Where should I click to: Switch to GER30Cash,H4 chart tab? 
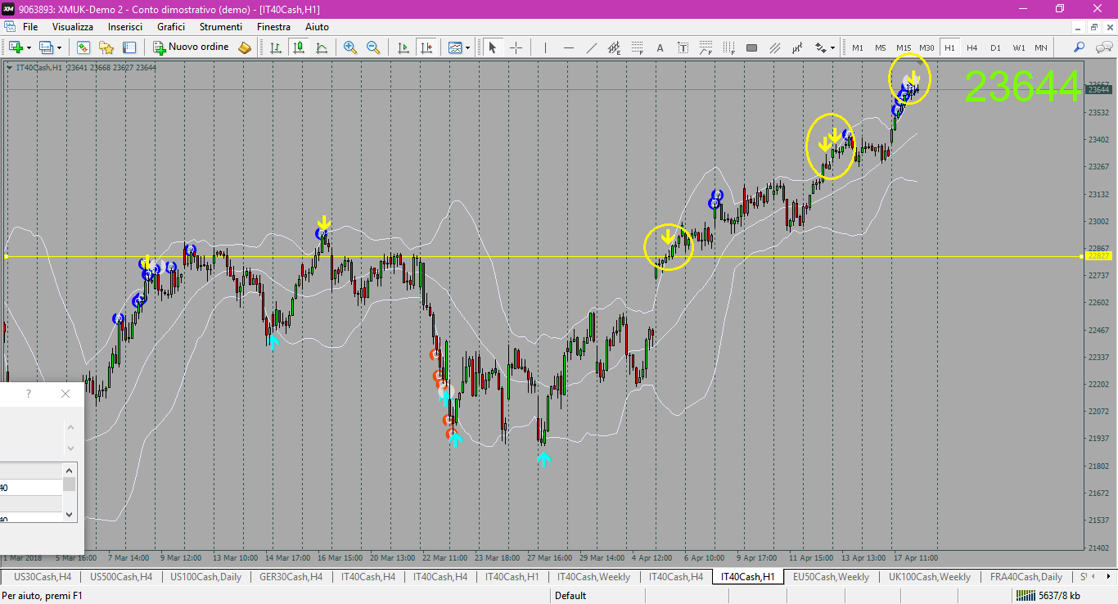291,577
